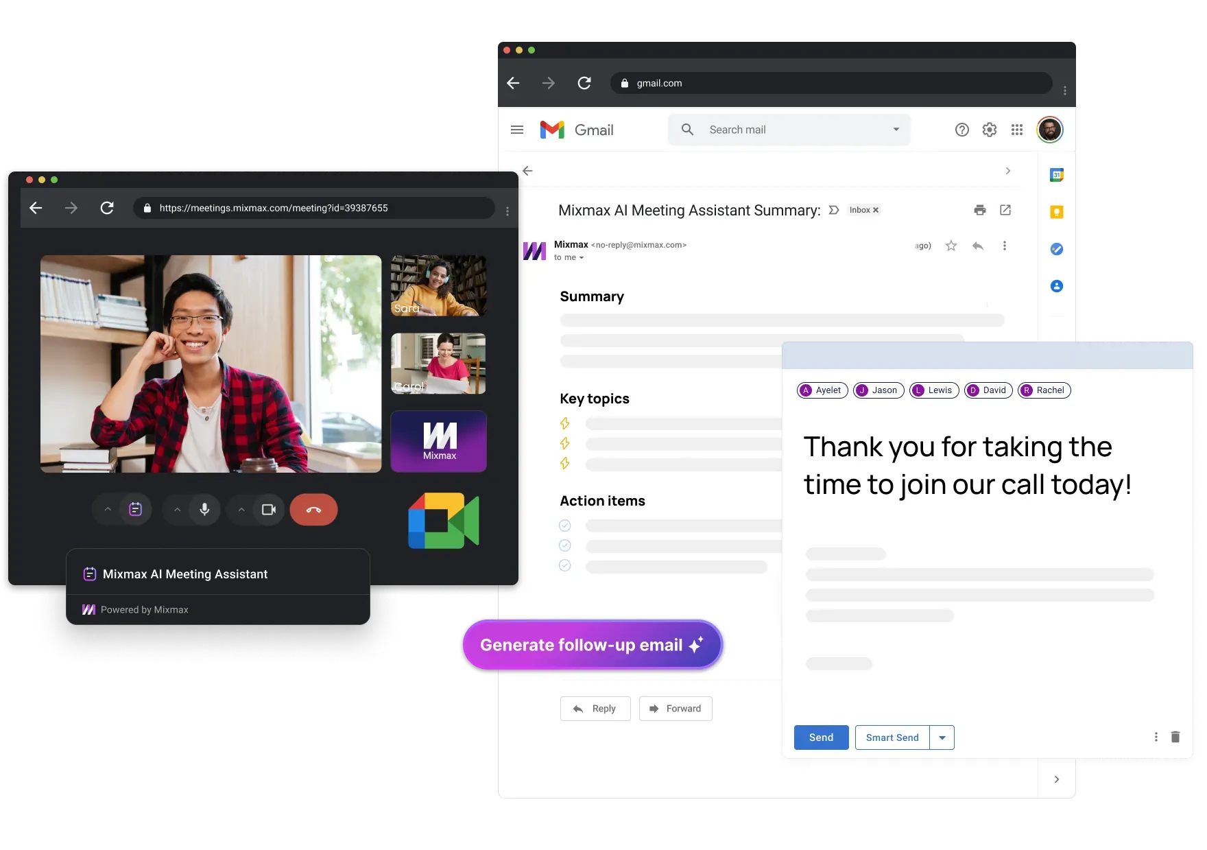Image resolution: width=1207 pixels, height=850 pixels.
Task: Select the Jason recipient chip
Action: click(x=879, y=390)
